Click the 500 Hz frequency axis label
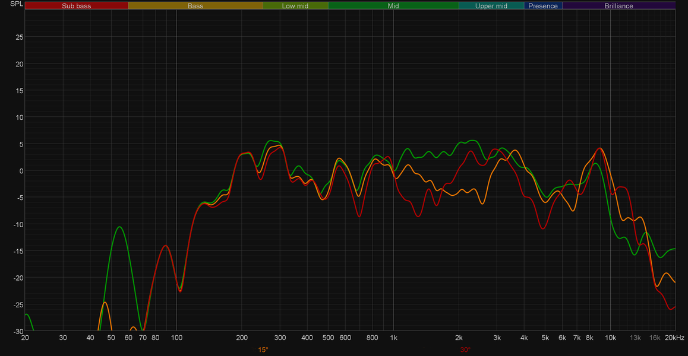The width and height of the screenshot is (688, 356). coord(328,338)
